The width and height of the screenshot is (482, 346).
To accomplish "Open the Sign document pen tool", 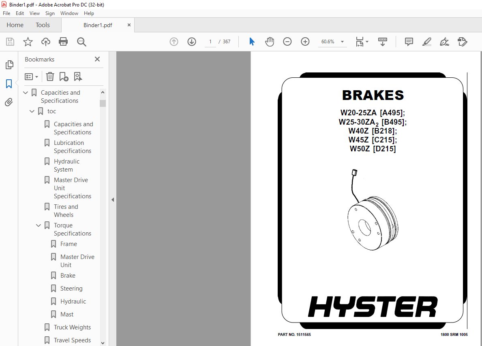I will pos(444,42).
